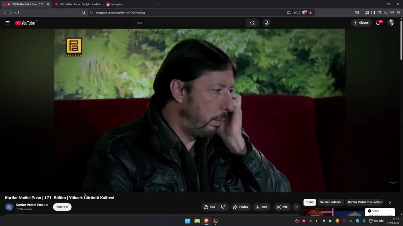
Task: Click Brave browser taskbar icon
Action: click(206, 221)
